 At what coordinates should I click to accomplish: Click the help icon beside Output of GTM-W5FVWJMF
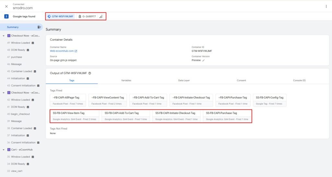click(x=90, y=73)
